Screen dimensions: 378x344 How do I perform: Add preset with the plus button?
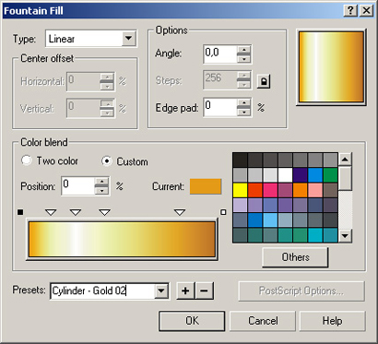[x=185, y=291]
